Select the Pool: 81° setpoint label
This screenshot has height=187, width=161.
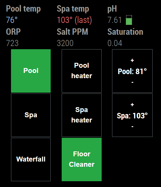tap(132, 71)
